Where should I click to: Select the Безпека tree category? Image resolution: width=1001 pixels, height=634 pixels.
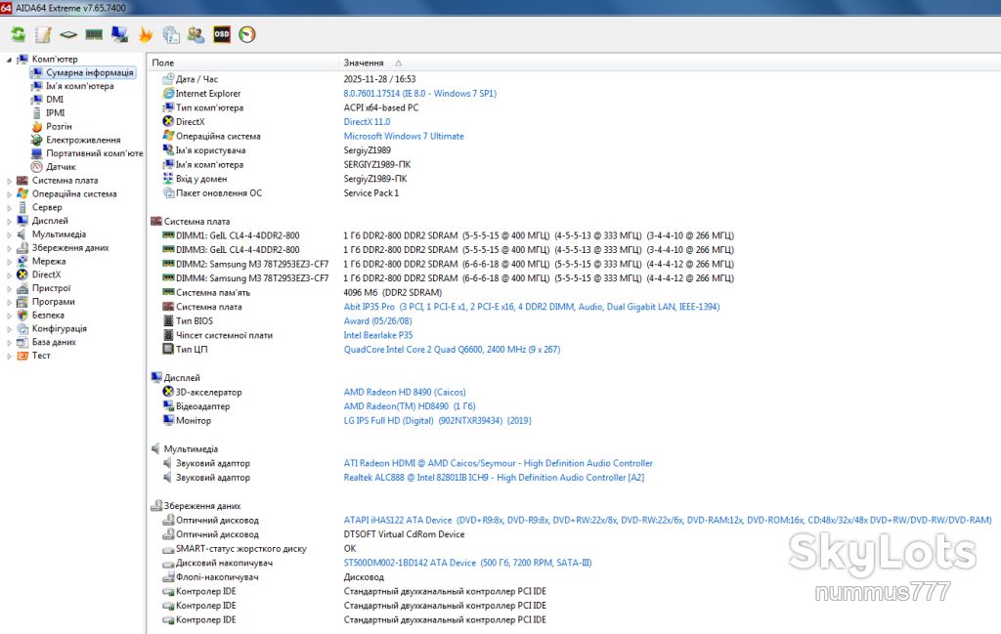coord(49,316)
